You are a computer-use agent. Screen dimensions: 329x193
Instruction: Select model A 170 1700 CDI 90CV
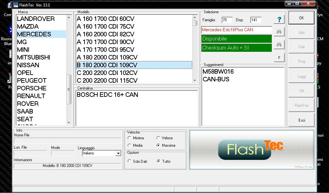pyautogui.click(x=134, y=42)
